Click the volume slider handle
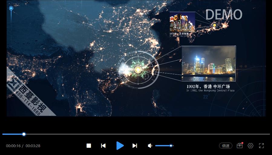This screenshot has height=155, width=272. point(171,146)
